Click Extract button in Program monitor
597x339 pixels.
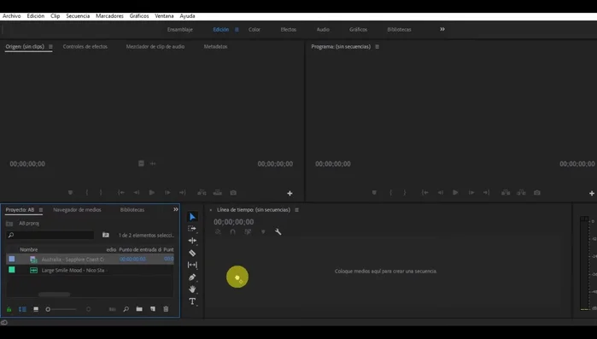pyautogui.click(x=521, y=193)
